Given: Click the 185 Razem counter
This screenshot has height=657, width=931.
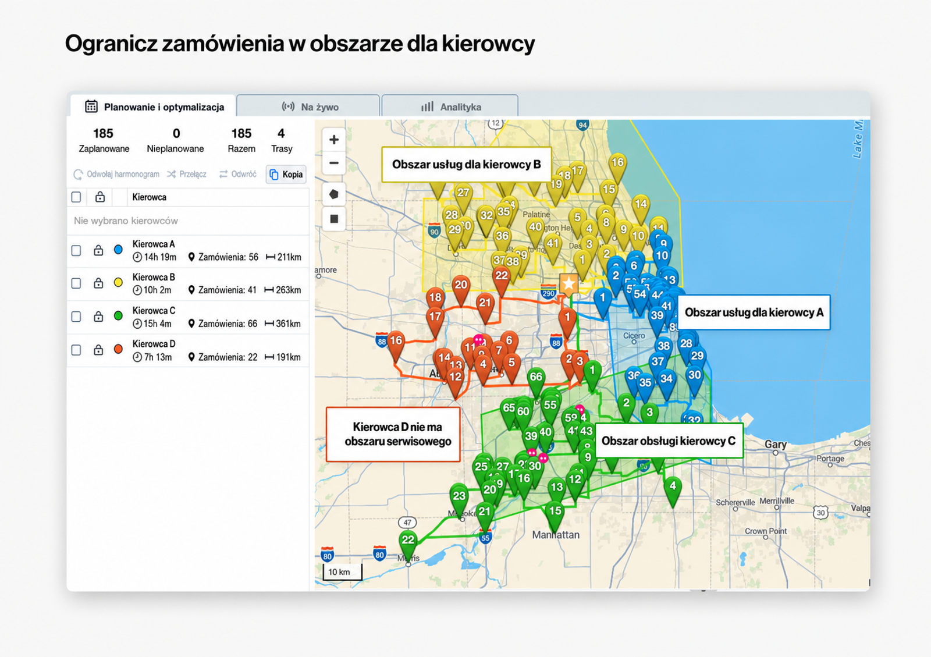Looking at the screenshot, I should 241,141.
